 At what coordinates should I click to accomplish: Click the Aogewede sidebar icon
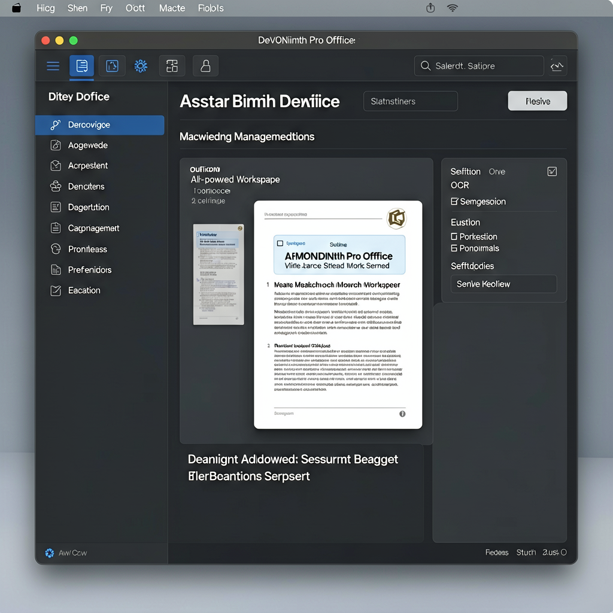coord(56,145)
